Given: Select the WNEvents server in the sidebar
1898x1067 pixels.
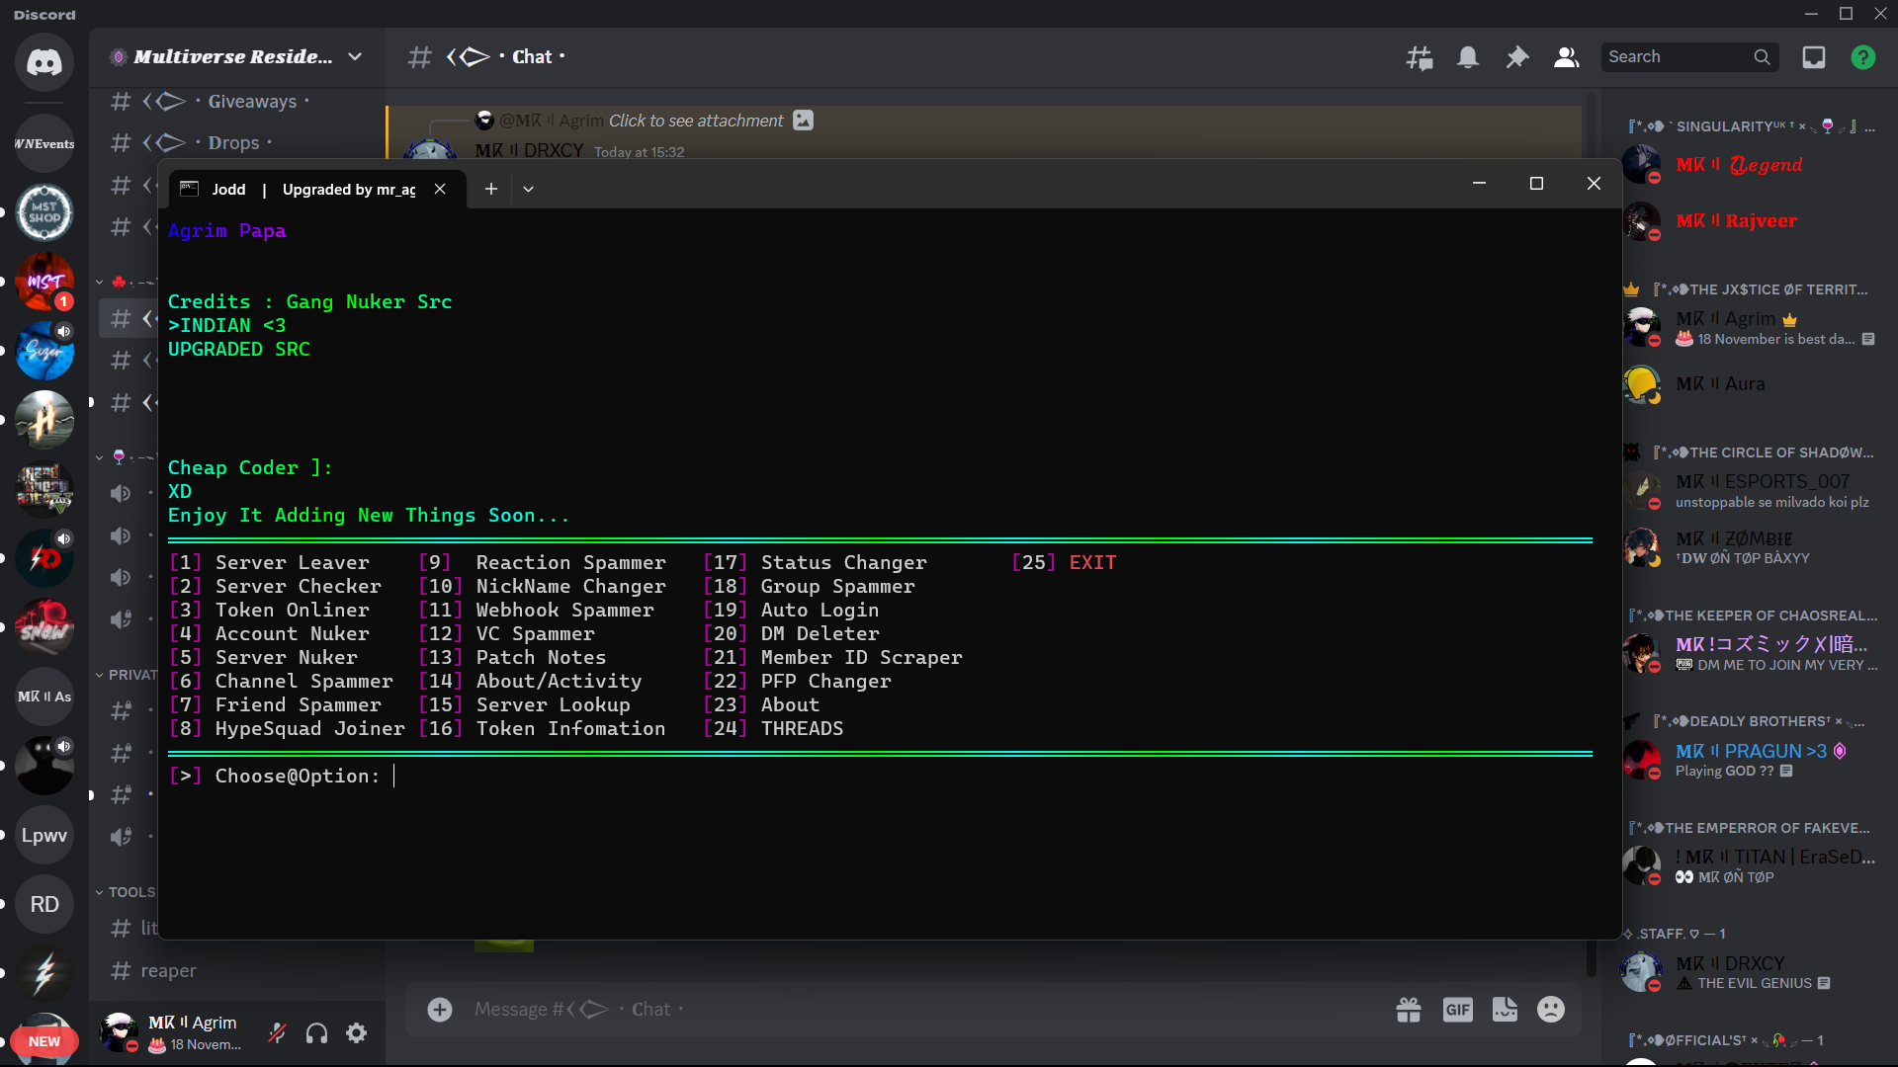Looking at the screenshot, I should click(x=43, y=142).
